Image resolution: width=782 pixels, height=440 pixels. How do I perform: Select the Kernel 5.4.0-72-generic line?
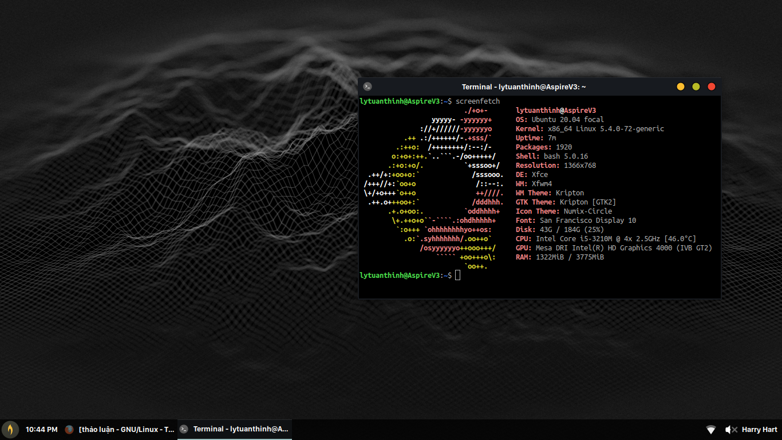590,129
